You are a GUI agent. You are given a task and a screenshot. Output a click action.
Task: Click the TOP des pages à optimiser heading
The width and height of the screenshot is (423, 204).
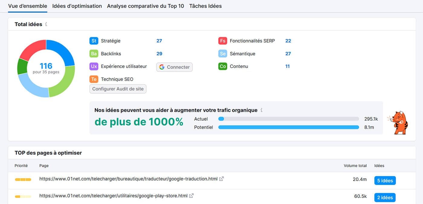(48, 153)
